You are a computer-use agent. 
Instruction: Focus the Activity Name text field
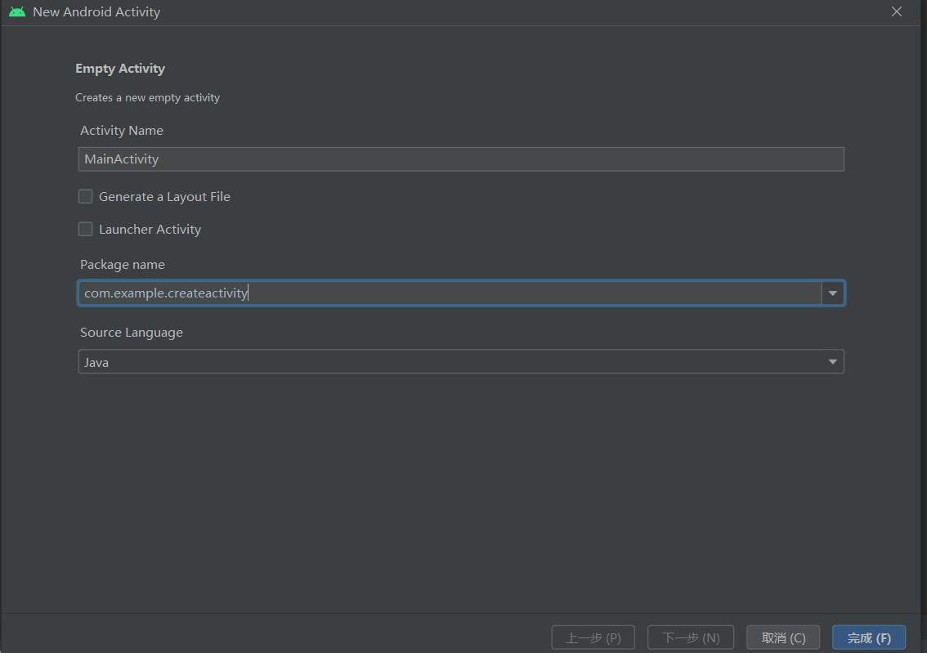[x=460, y=159]
